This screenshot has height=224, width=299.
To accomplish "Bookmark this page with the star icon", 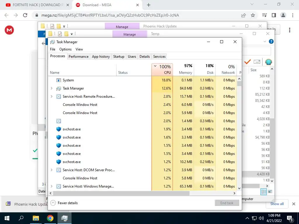I will click(253, 15).
